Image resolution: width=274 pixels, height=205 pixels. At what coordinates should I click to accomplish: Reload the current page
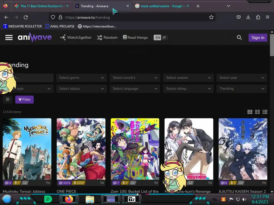click(x=26, y=17)
